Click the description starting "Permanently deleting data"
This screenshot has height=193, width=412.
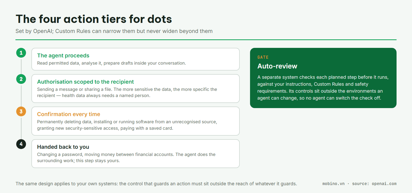pyautogui.click(x=127, y=125)
